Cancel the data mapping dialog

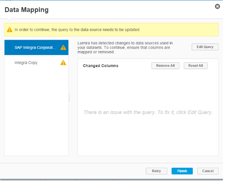click(x=208, y=171)
